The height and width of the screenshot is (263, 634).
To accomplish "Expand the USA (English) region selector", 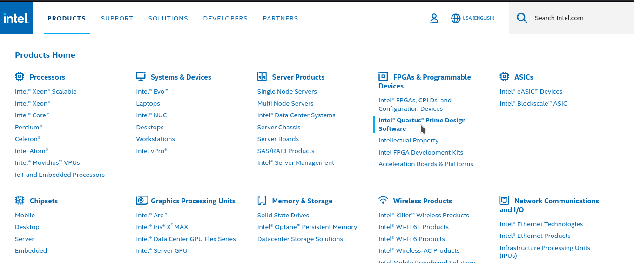I will pyautogui.click(x=478, y=19).
